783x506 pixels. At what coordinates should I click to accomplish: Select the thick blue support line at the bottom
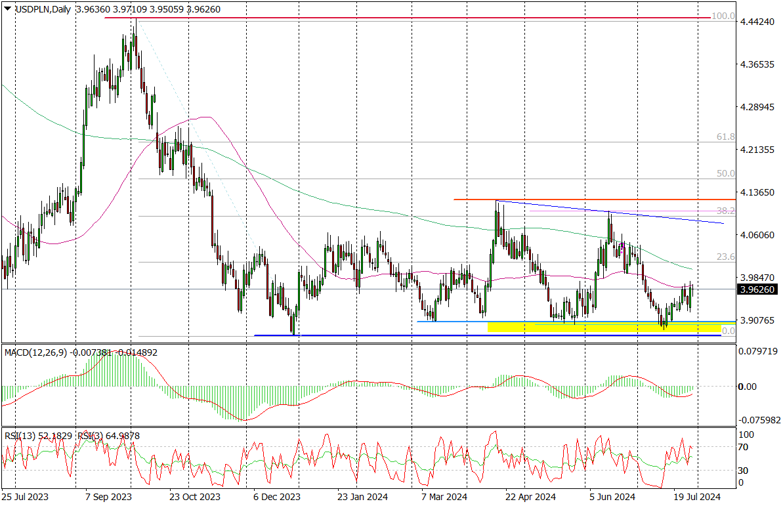pos(488,335)
